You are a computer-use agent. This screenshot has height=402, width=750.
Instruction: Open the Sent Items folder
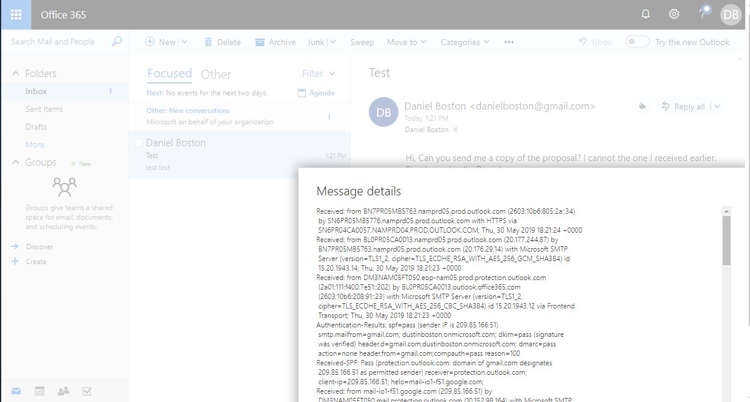[x=44, y=109]
